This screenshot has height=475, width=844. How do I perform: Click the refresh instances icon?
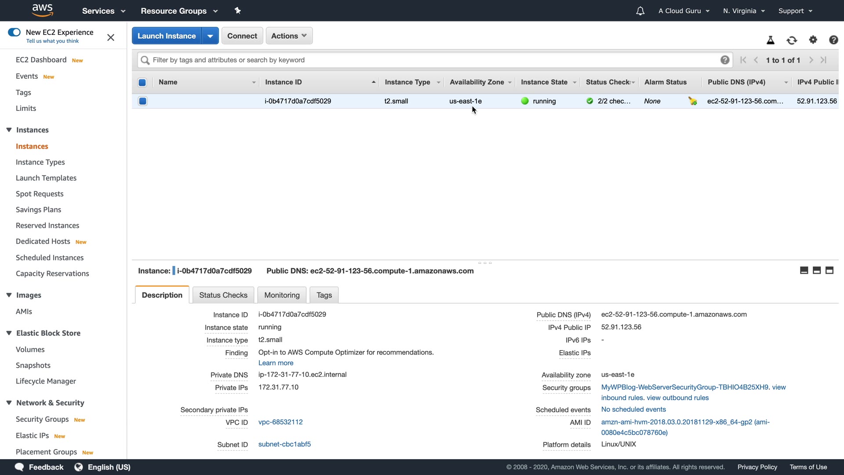click(792, 40)
